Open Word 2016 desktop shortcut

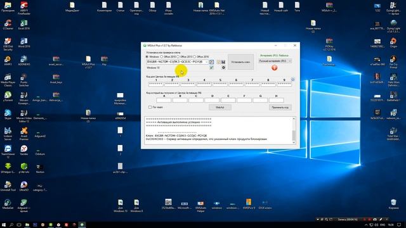click(x=24, y=42)
